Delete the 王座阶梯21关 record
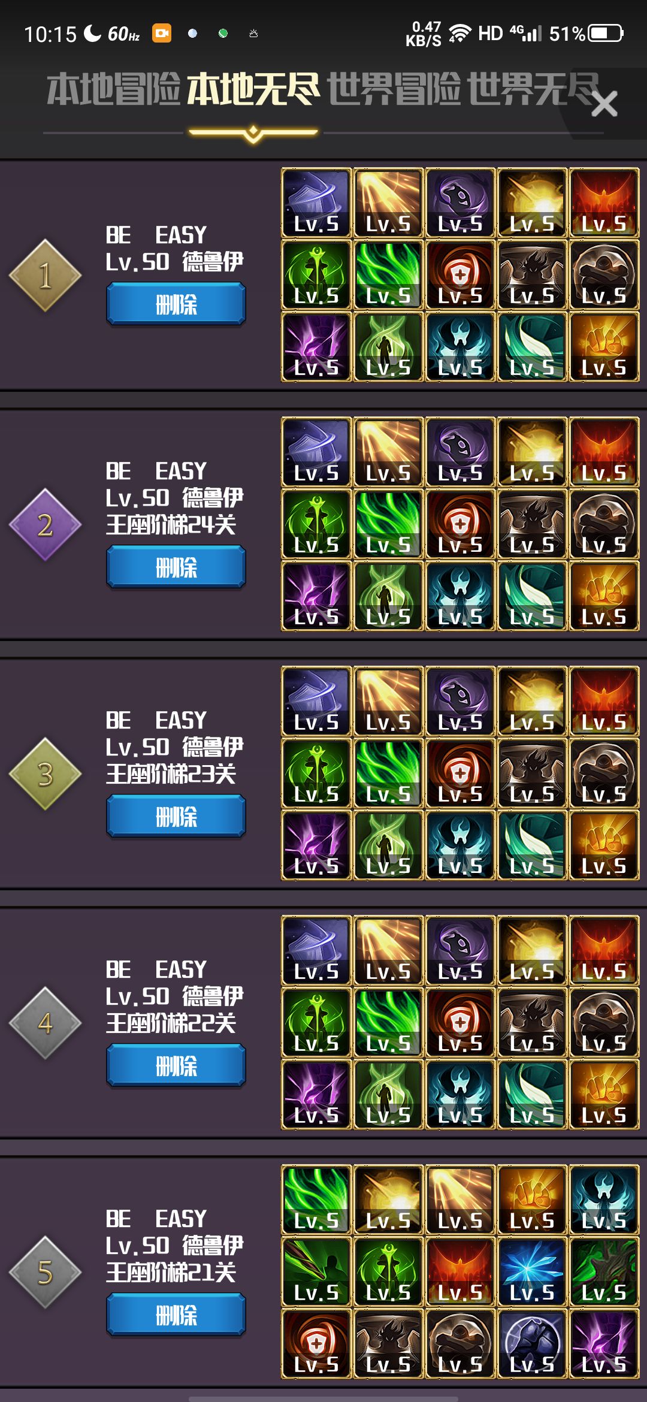 [x=176, y=1315]
